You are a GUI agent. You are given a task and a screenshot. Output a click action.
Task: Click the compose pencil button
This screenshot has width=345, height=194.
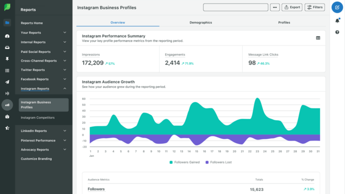(337, 7)
